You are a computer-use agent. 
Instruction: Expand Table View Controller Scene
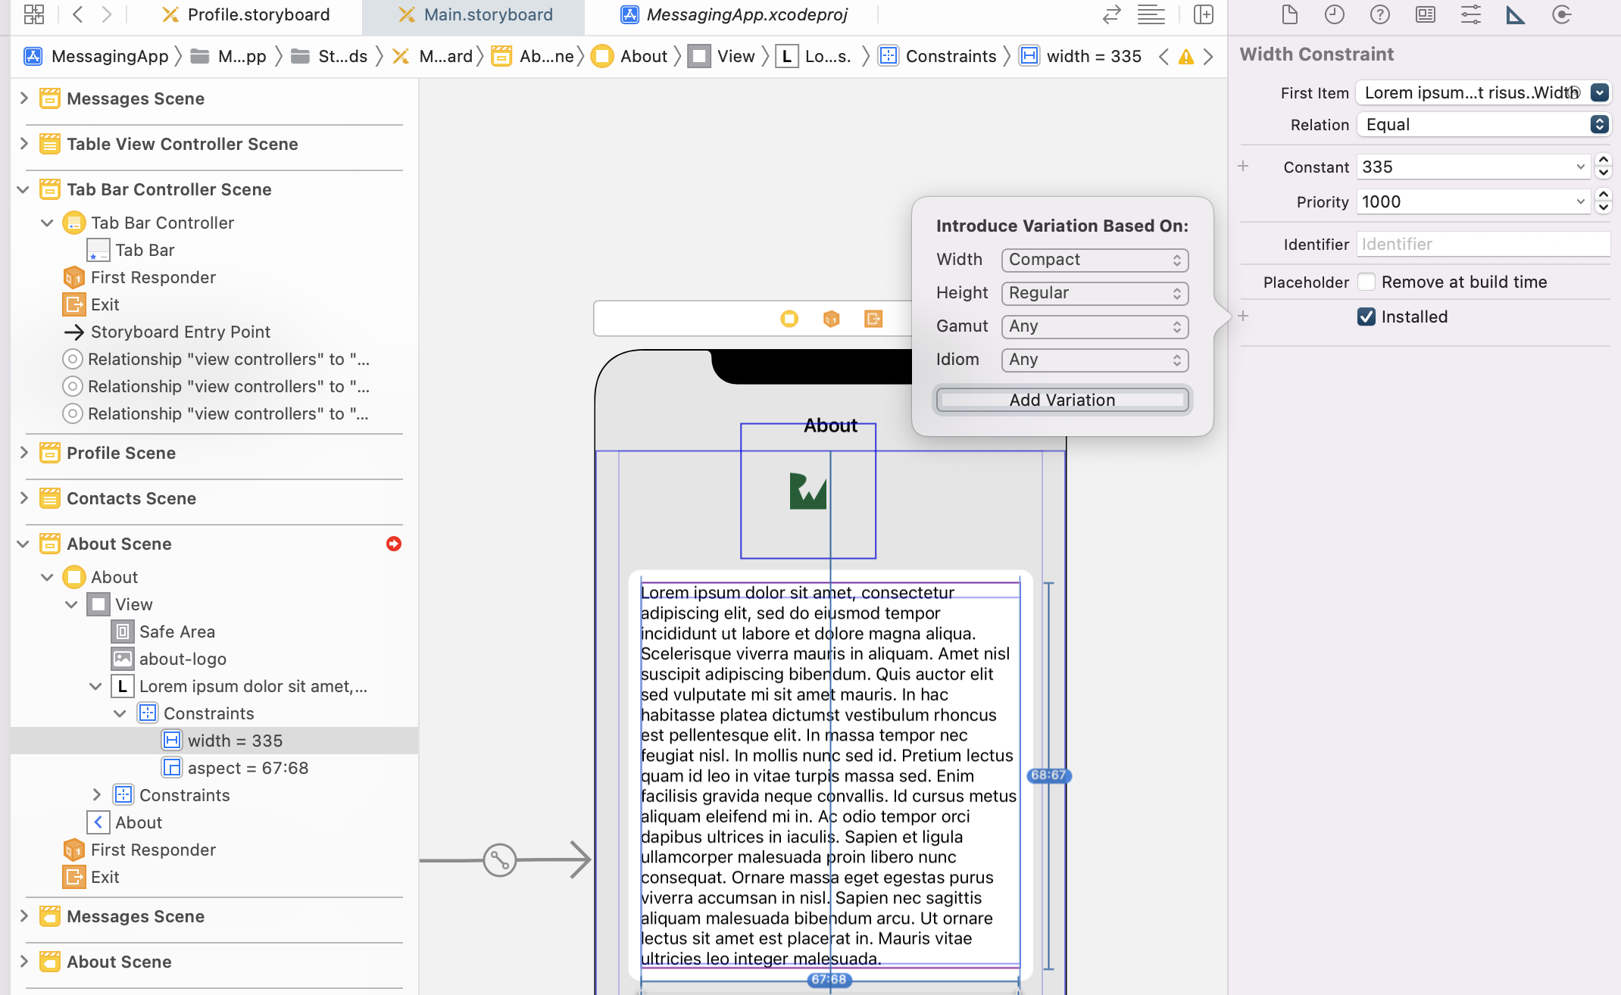pyautogui.click(x=23, y=144)
